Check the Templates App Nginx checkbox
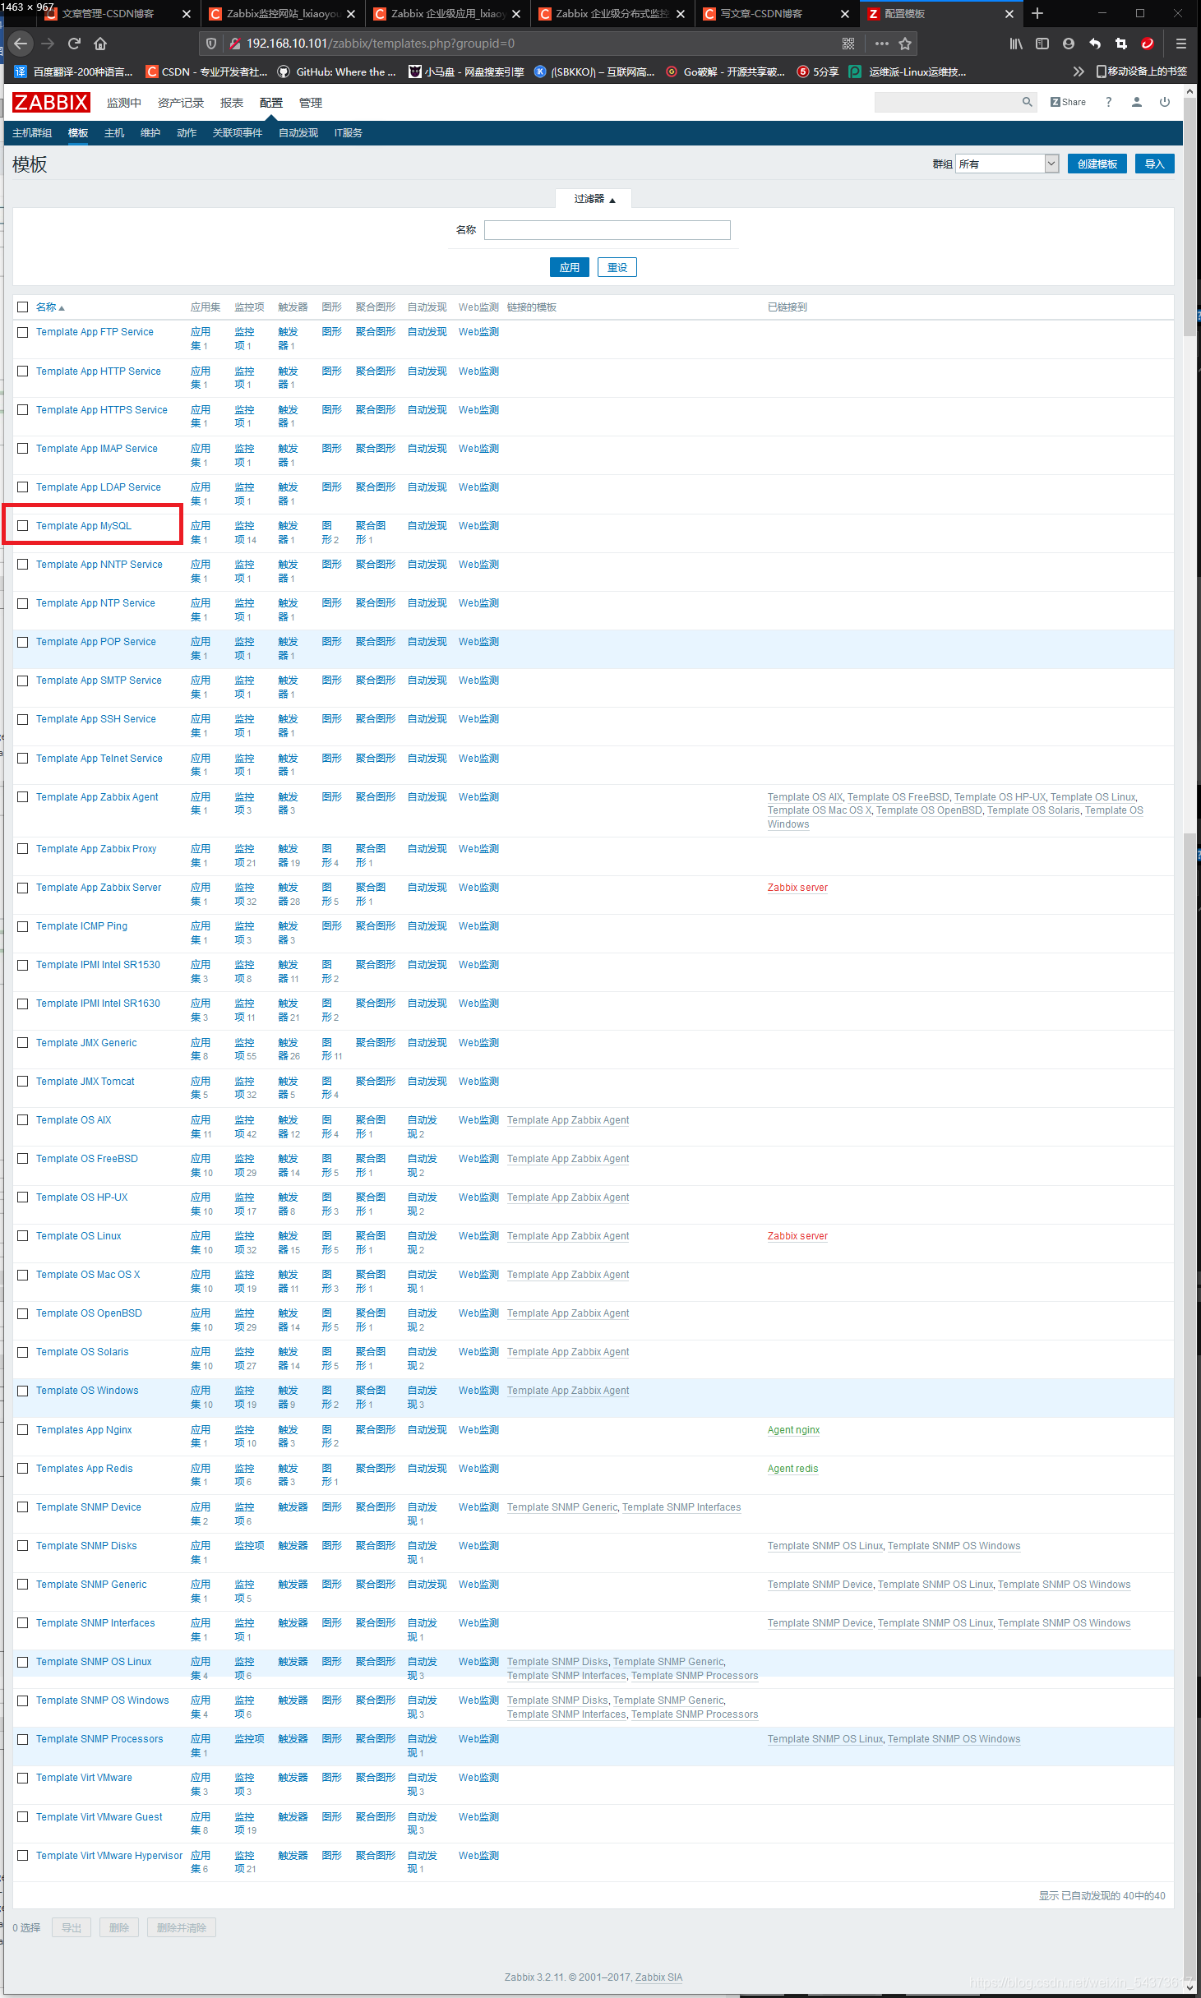 tap(23, 1430)
